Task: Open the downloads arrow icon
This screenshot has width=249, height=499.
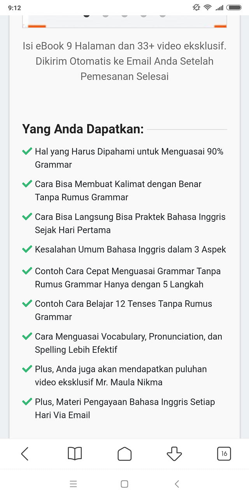Action: point(174,454)
